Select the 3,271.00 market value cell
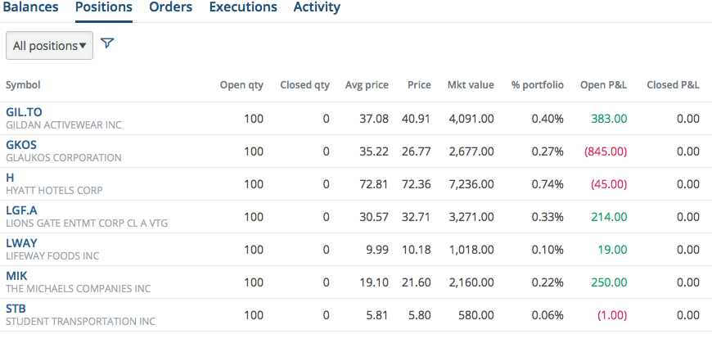Image resolution: width=712 pixels, height=343 pixels. click(471, 217)
